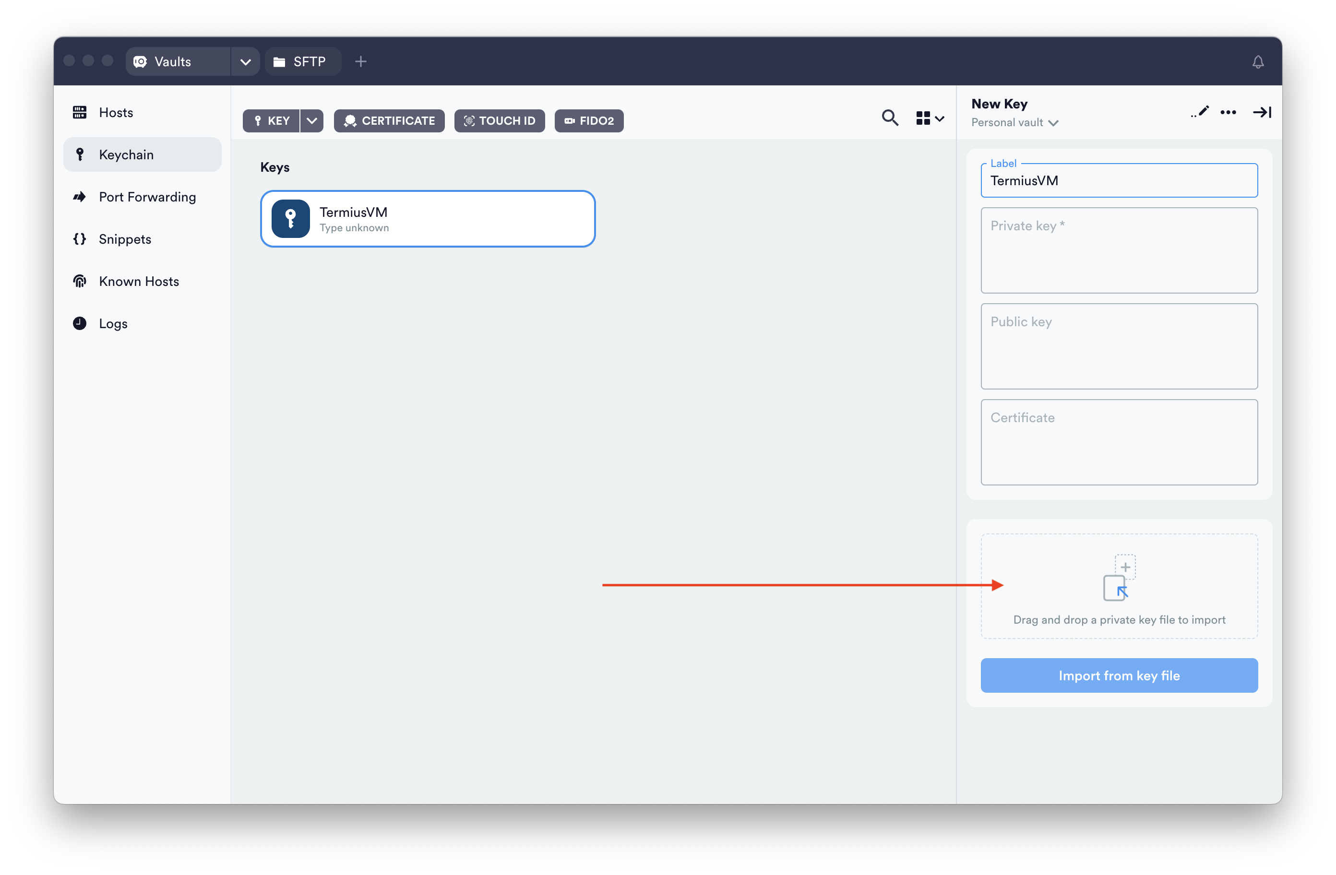Click the Known Hosts fingerprint icon

coord(80,281)
